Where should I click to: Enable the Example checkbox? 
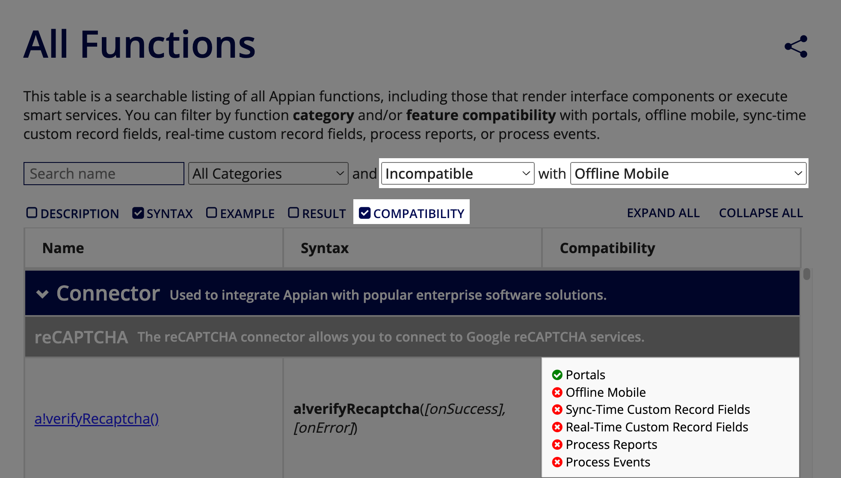pyautogui.click(x=211, y=212)
